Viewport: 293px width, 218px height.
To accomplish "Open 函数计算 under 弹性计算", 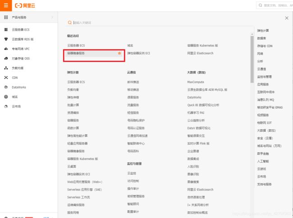I will [73, 128].
